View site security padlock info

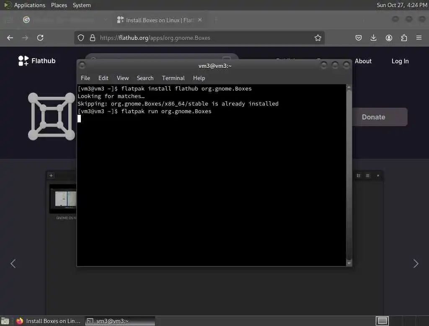[x=93, y=38]
